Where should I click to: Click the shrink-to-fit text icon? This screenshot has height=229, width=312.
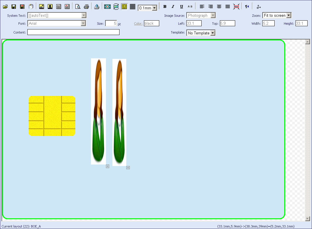coord(236,6)
